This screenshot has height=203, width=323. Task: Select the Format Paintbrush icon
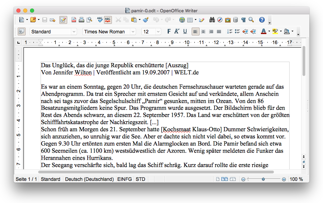[146, 20]
